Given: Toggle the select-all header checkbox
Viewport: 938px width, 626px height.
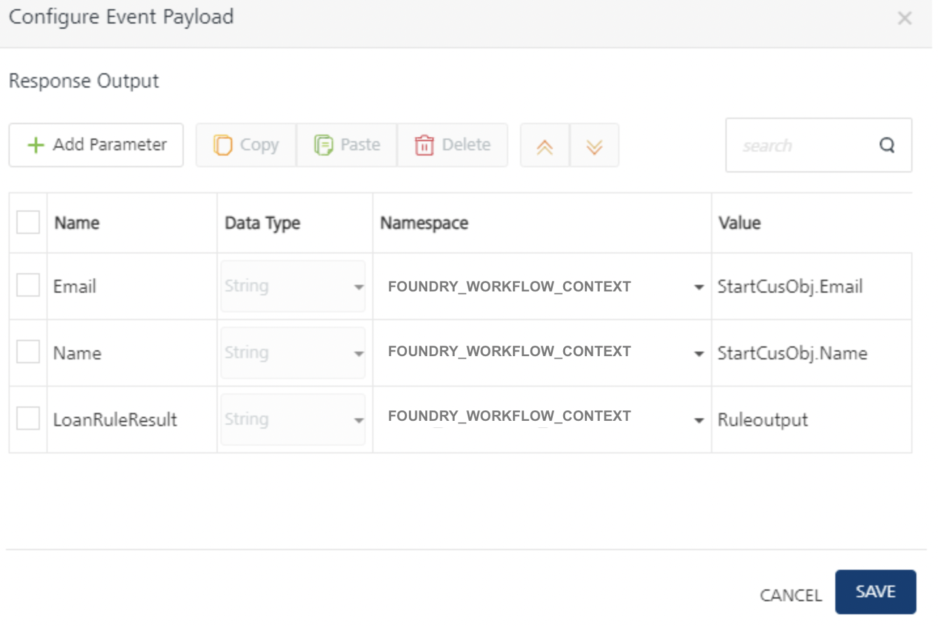Looking at the screenshot, I should point(28,222).
